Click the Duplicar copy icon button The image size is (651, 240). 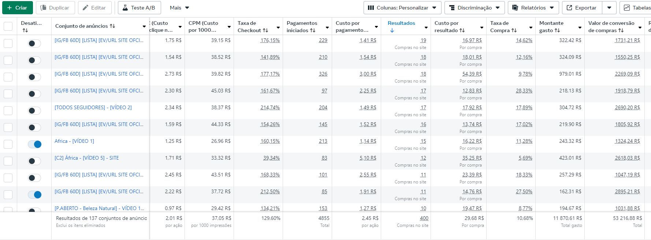tap(55, 8)
